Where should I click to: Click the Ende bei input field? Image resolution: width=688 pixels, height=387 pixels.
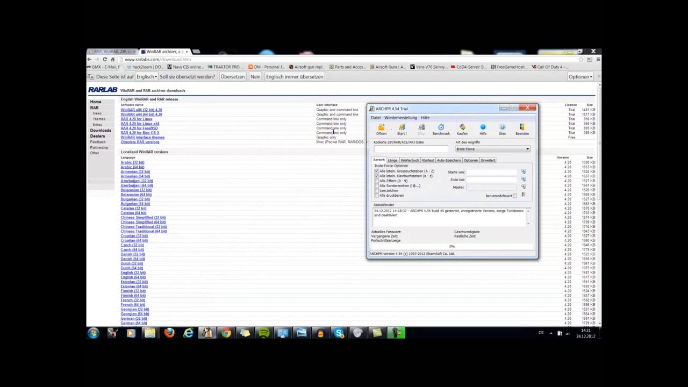492,180
